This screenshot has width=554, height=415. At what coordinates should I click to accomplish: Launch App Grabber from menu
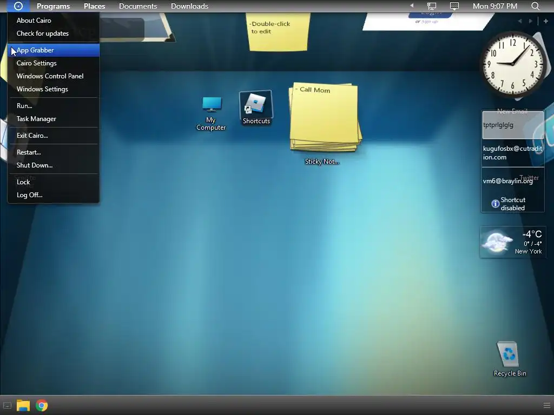point(54,50)
